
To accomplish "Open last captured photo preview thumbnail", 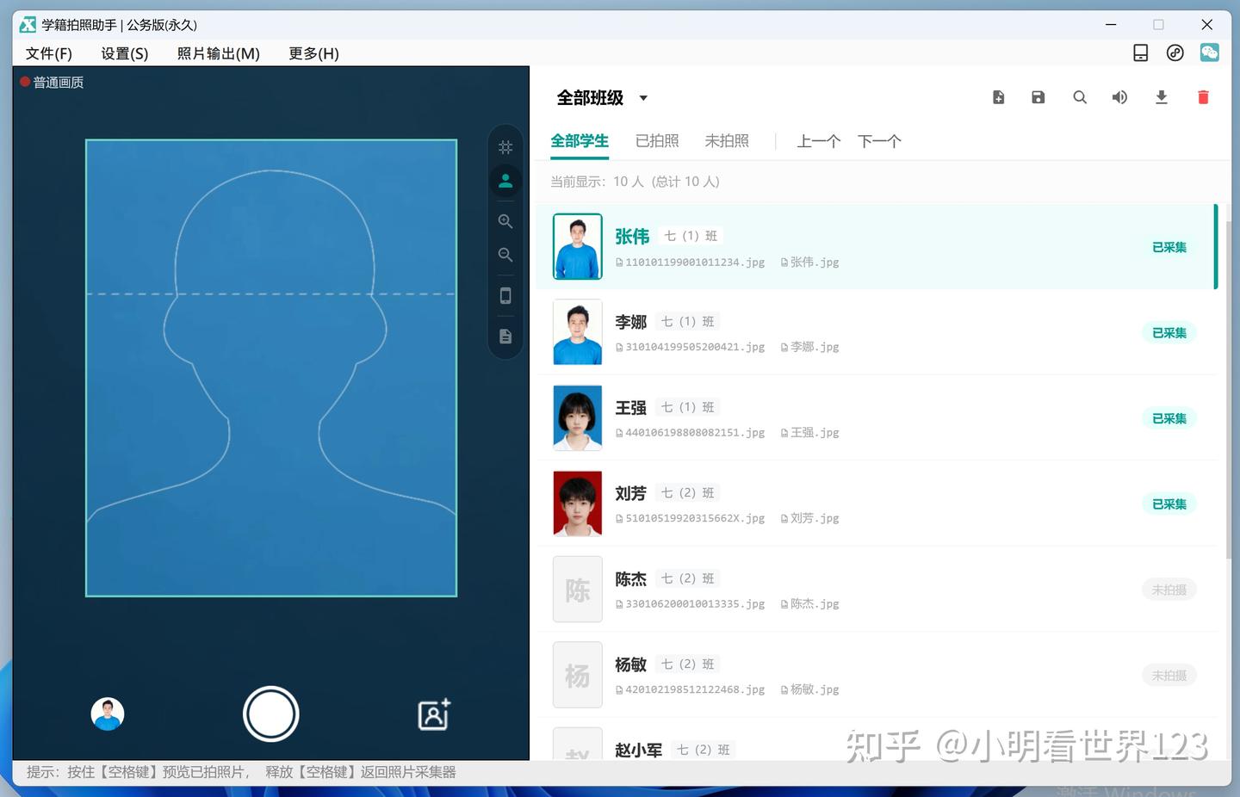I will click(x=108, y=714).
